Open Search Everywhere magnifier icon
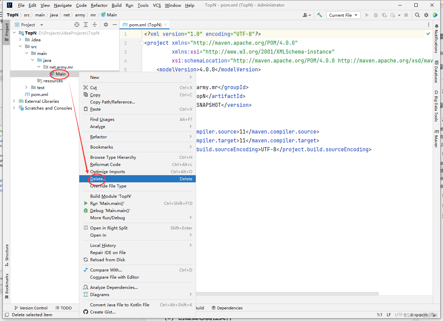 click(x=417, y=15)
